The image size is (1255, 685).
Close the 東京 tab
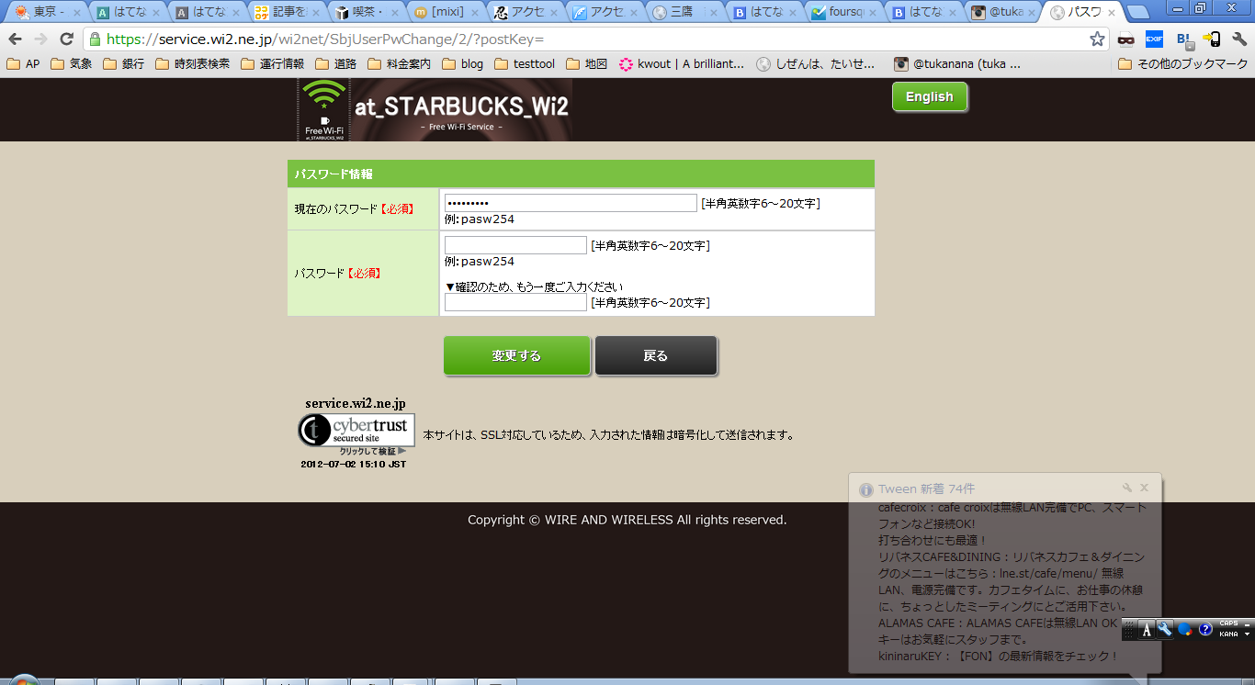tap(75, 13)
